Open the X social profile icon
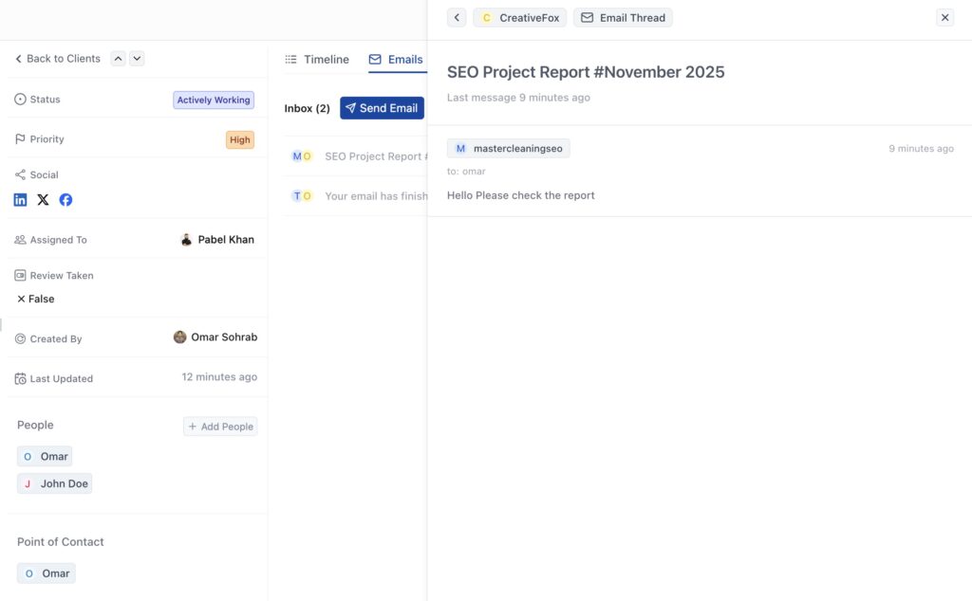This screenshot has width=972, height=601. (x=42, y=199)
